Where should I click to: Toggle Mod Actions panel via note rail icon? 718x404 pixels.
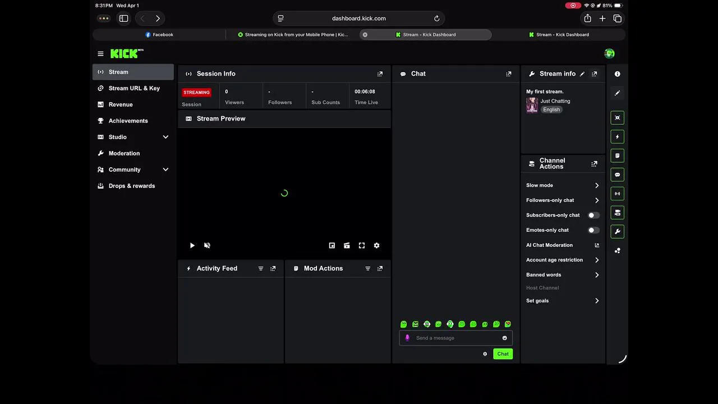coord(618,155)
